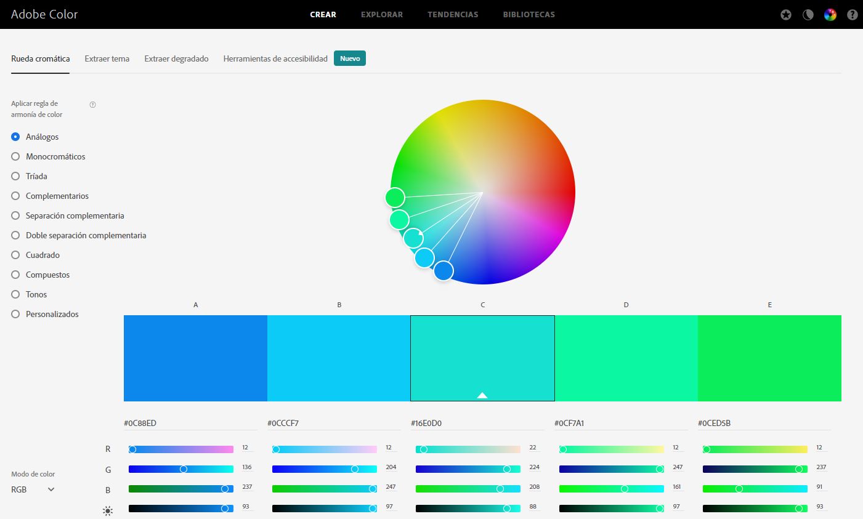Click the Adobe Color logo
863x519 pixels.
pos(44,14)
